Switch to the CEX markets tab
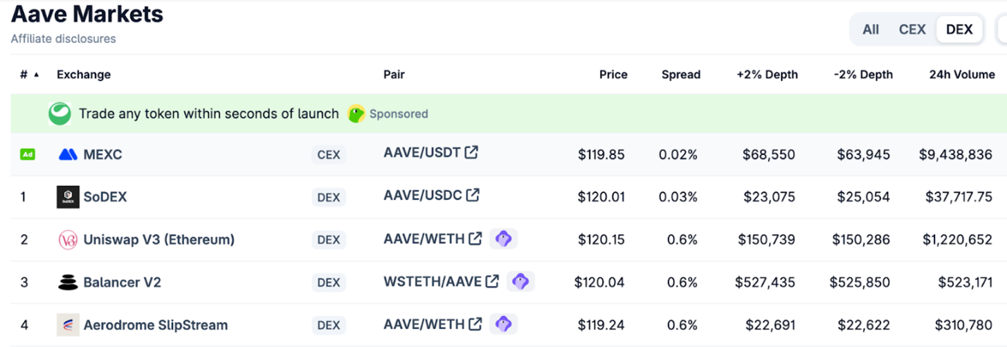 912,30
